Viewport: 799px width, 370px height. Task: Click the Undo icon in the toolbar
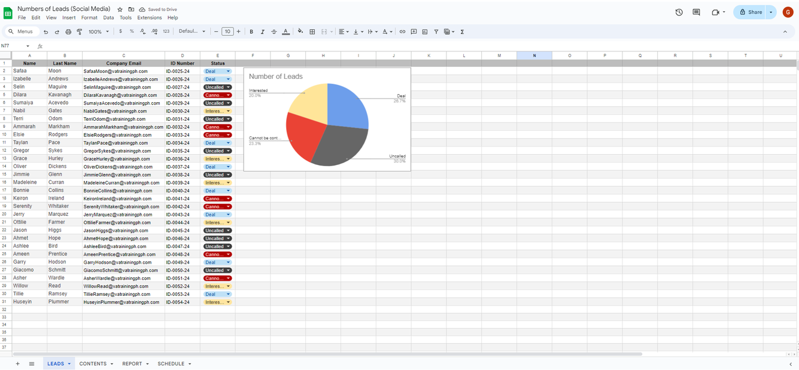(x=45, y=32)
